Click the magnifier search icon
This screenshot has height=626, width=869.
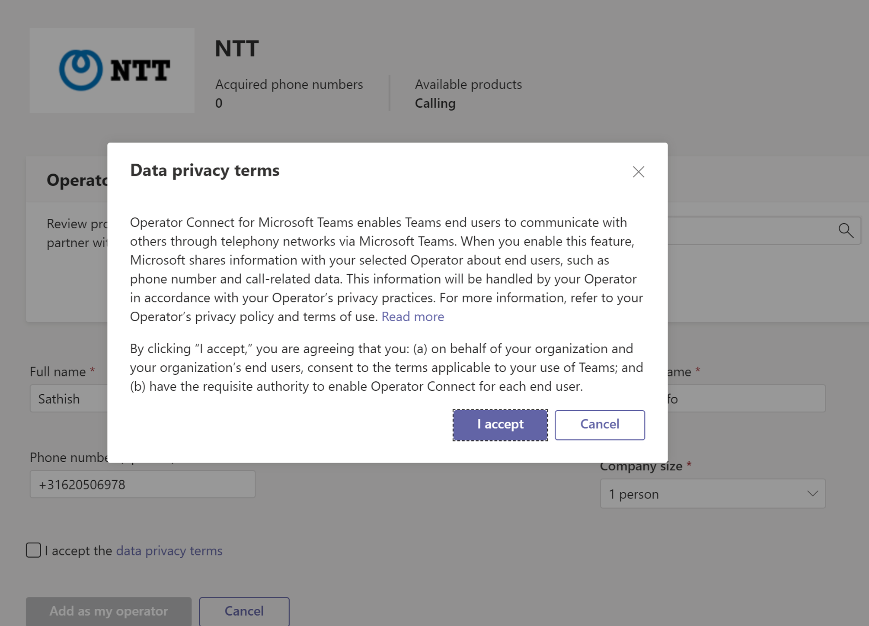846,230
